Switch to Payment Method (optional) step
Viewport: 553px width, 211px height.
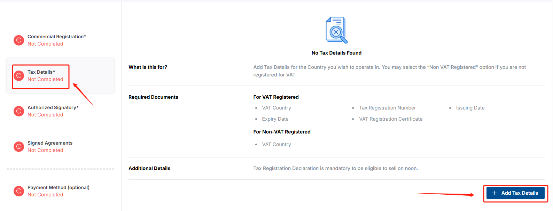click(58, 187)
